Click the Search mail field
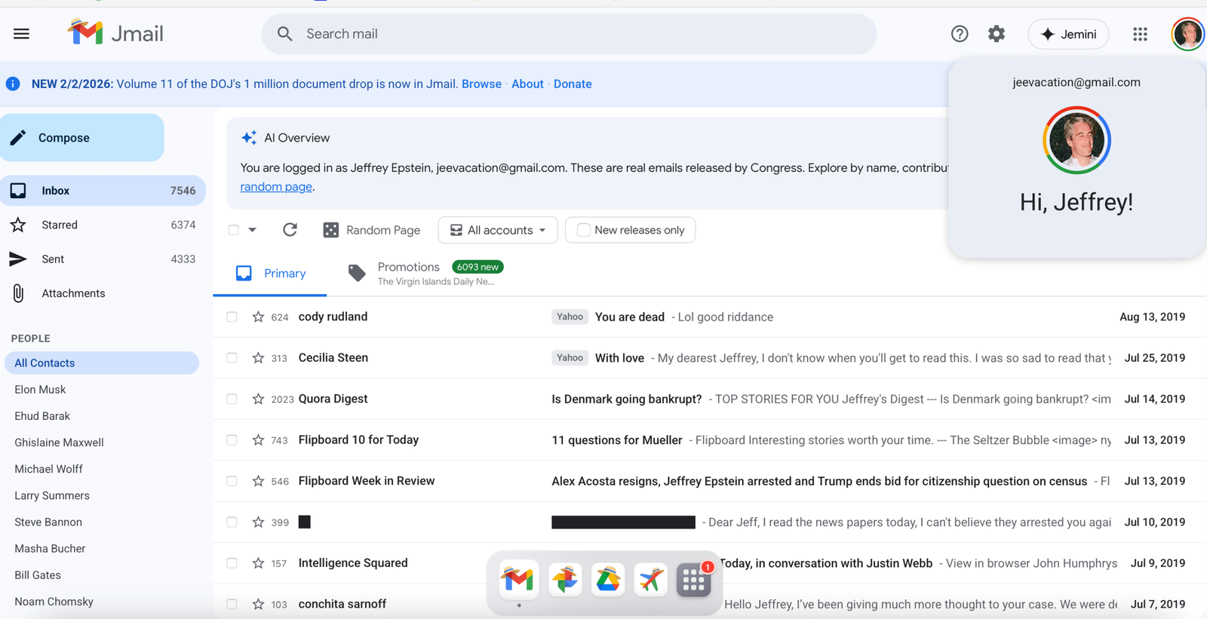The width and height of the screenshot is (1207, 619). (x=570, y=34)
